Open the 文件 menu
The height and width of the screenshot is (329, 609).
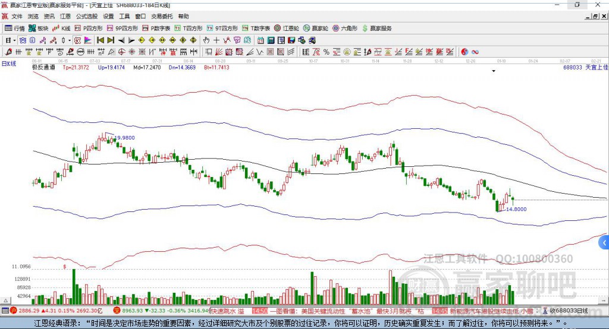[17, 16]
